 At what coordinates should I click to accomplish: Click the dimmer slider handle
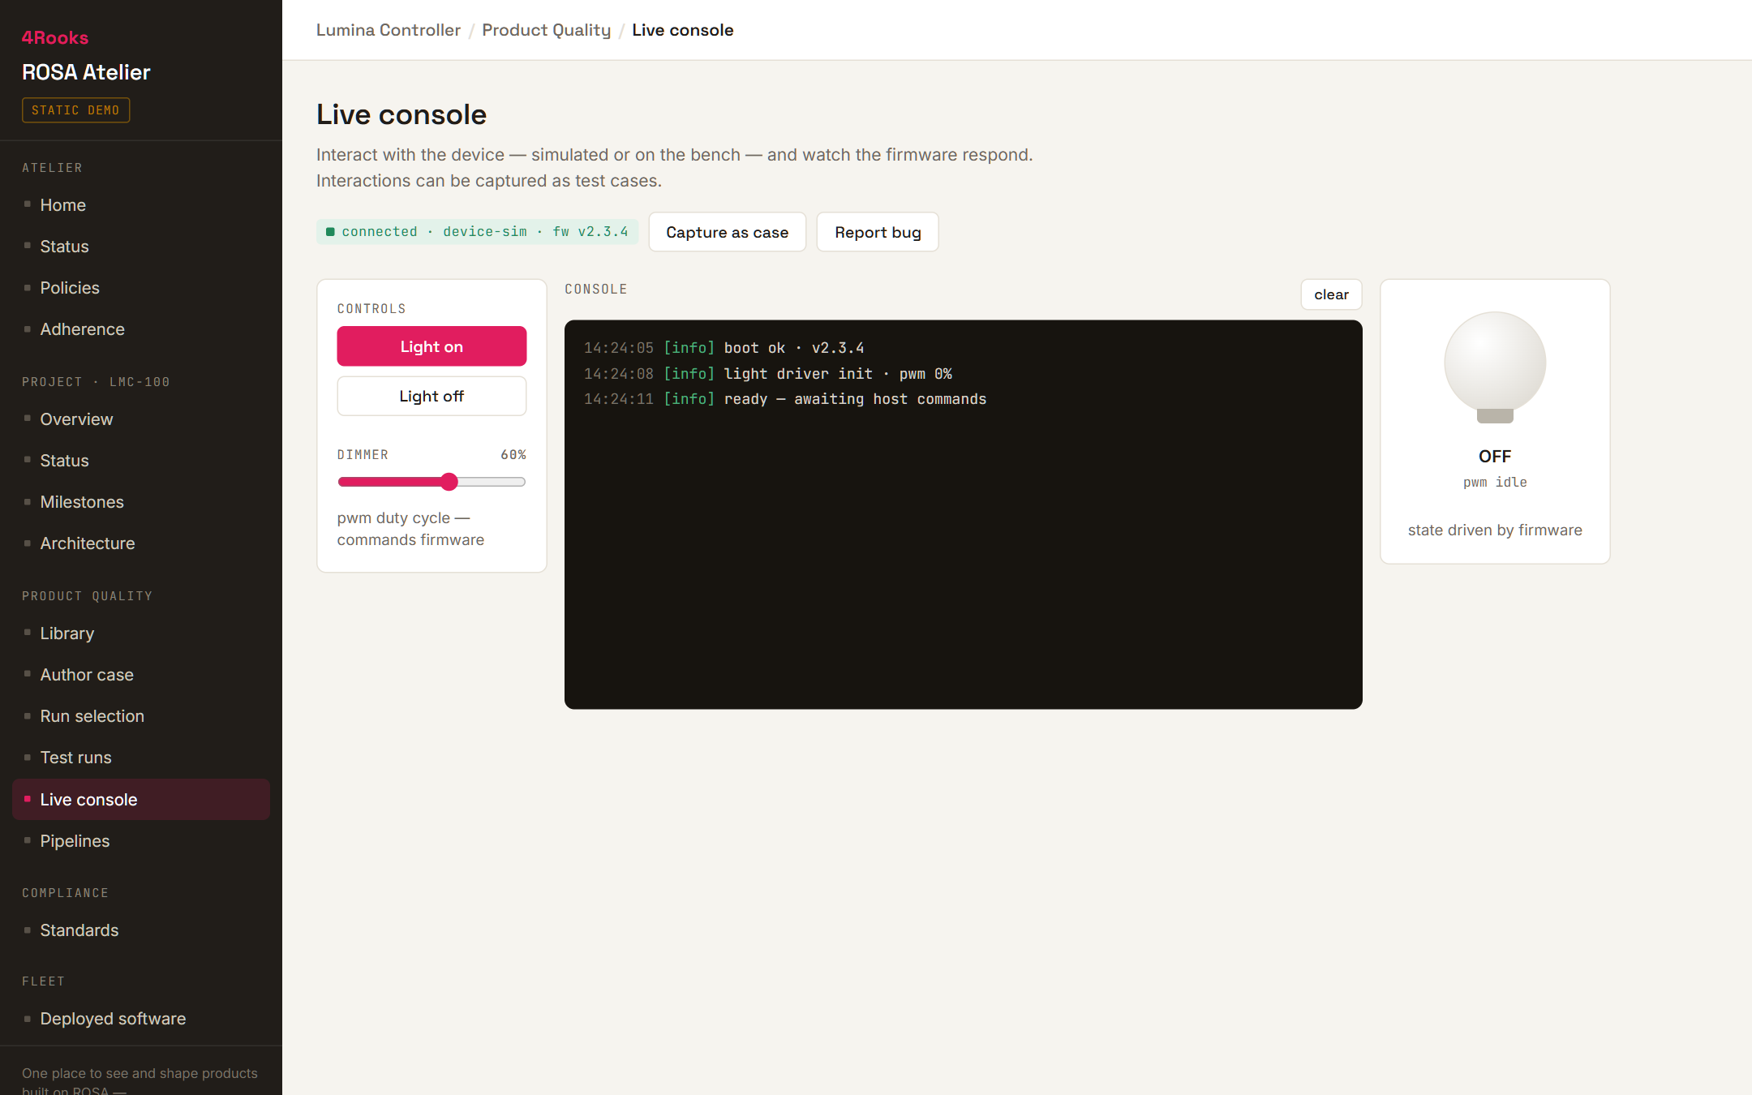click(449, 482)
